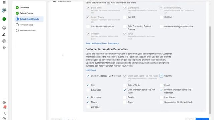Uncheck Client IP Address - Do Not Hash
Viewport: 214px width, 120px height.
point(88,76)
